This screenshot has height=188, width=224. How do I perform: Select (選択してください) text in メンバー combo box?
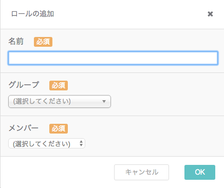pyautogui.click(x=42, y=144)
